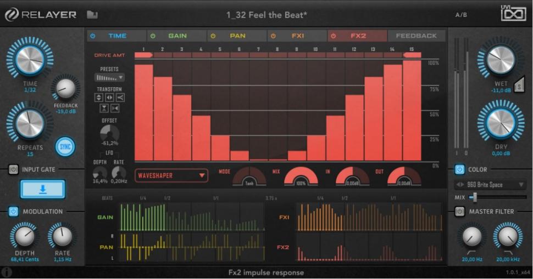Viewport: 533px width, 279px height.
Task: Click the wet solo S icon
Action: (x=518, y=84)
